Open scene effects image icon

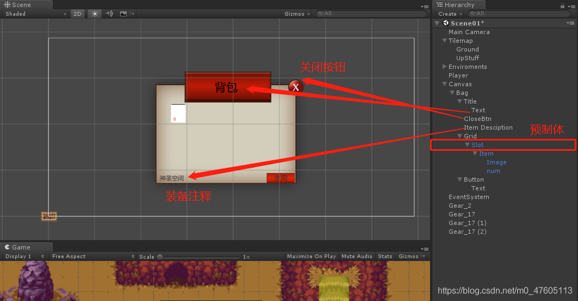pos(123,14)
